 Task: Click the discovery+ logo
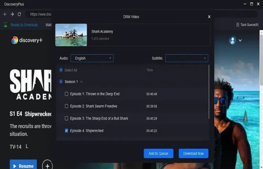click(x=27, y=40)
